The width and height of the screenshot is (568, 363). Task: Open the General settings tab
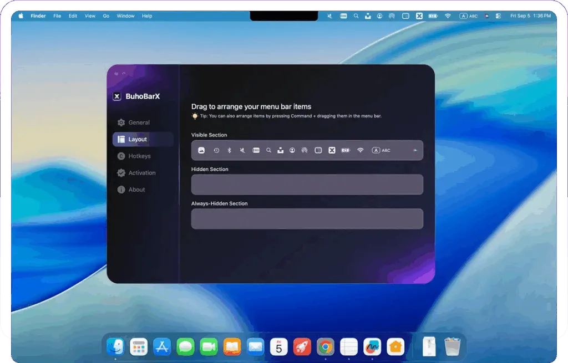[x=139, y=122]
